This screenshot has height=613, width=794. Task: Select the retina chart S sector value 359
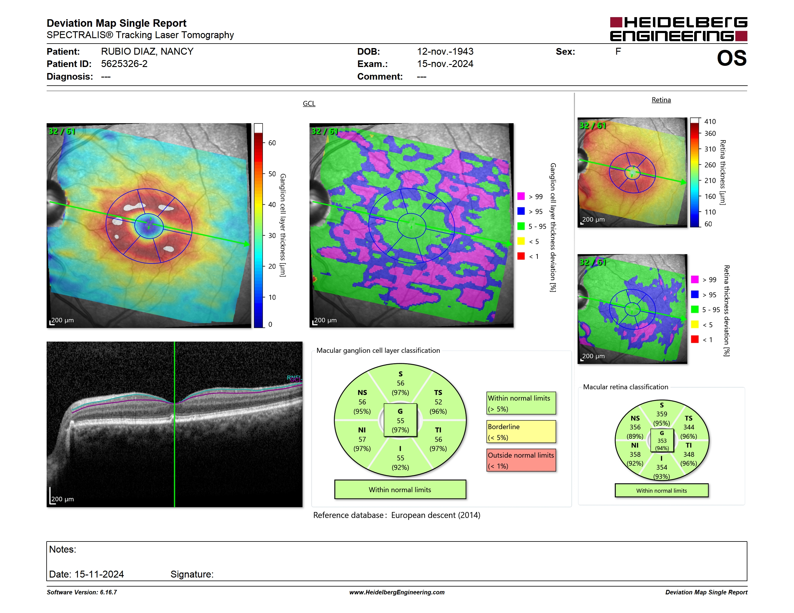pos(662,414)
